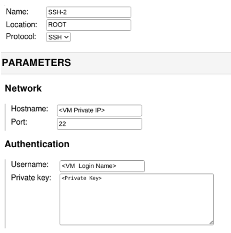Viewport: 231px width, 233px height.
Task: Click the Authentication section heading
Action: pyautogui.click(x=37, y=144)
